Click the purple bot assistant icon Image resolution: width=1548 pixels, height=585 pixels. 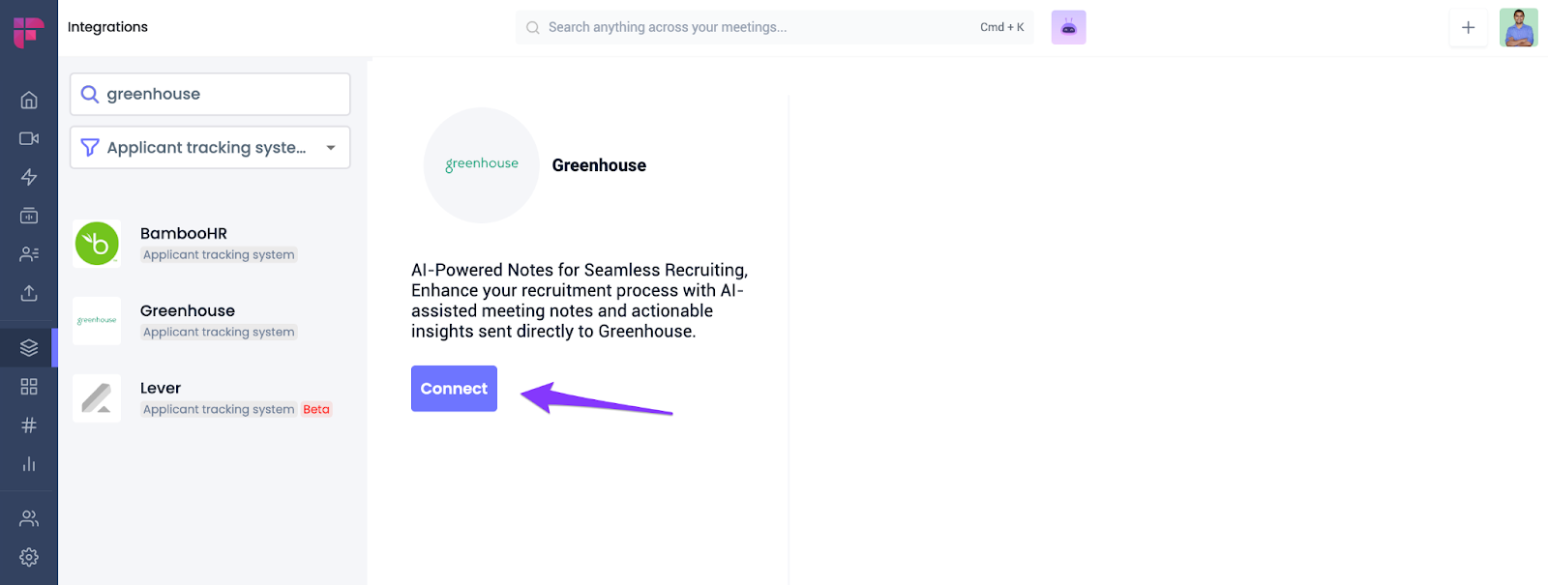coord(1068,28)
